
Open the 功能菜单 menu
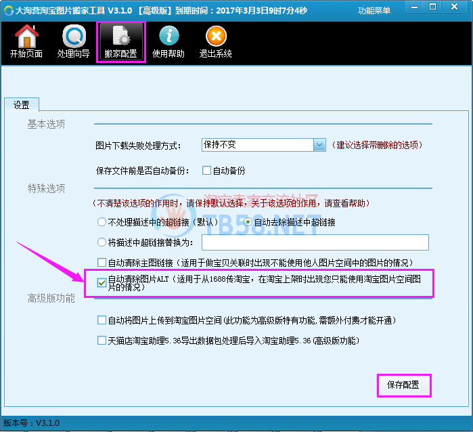tap(374, 11)
